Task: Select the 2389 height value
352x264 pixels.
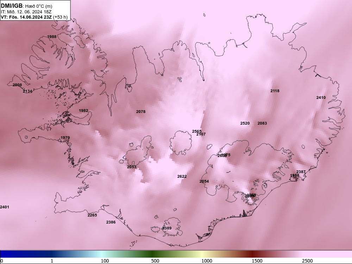Action: pos(167,228)
